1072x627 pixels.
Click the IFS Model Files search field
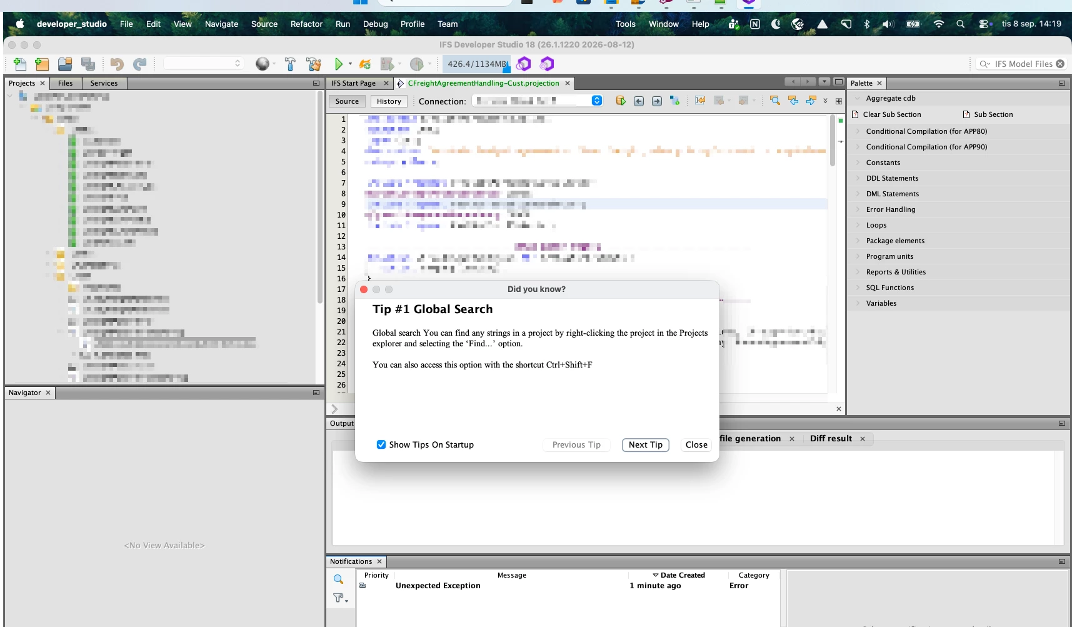[x=1021, y=64]
